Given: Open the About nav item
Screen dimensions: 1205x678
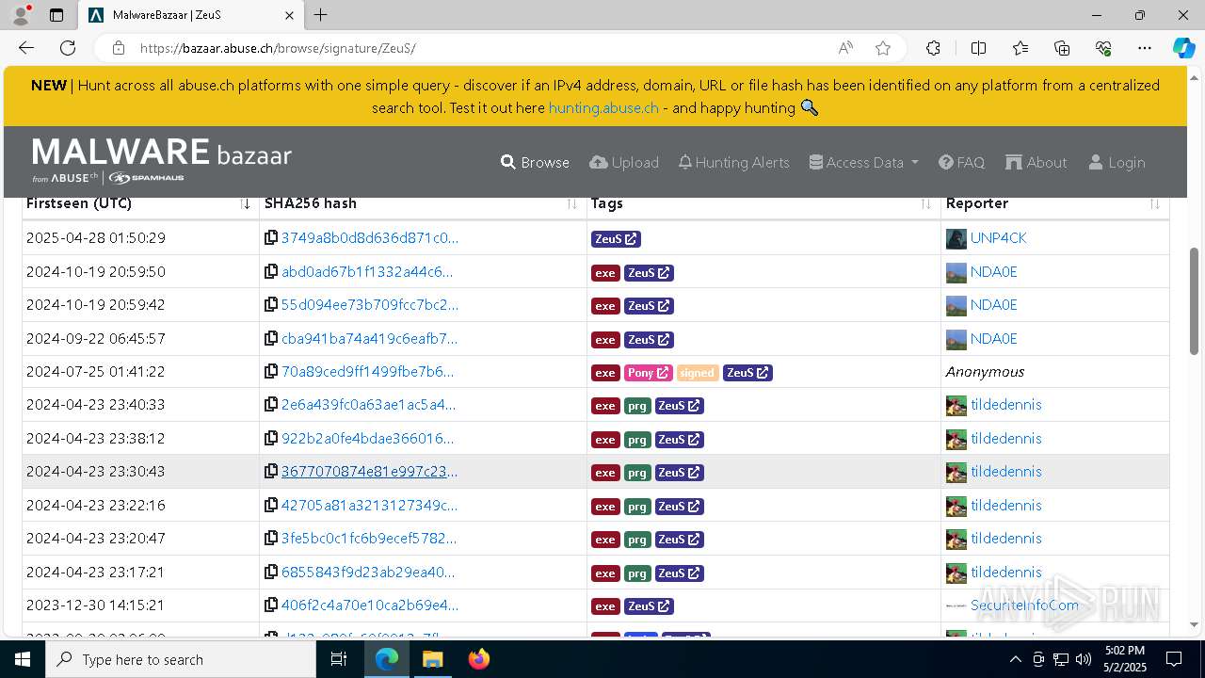Looking at the screenshot, I should (x=1036, y=162).
